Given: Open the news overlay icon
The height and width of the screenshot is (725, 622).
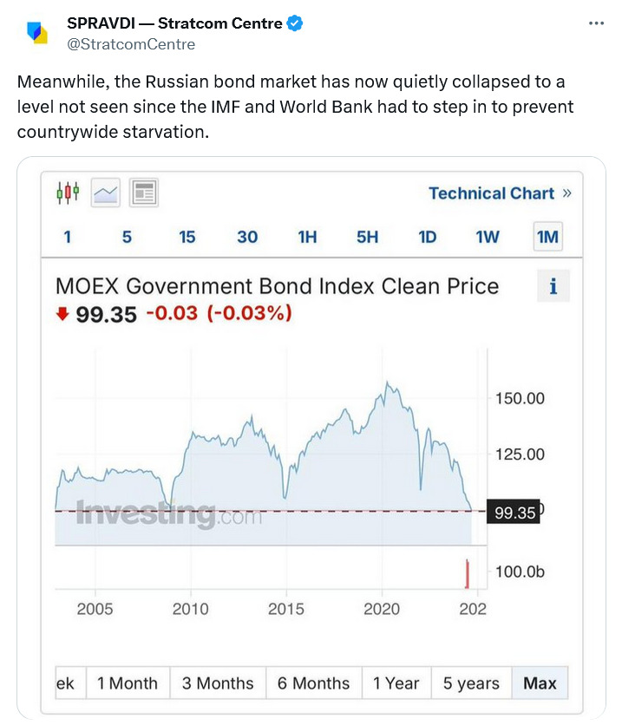Looking at the screenshot, I should point(144,193).
